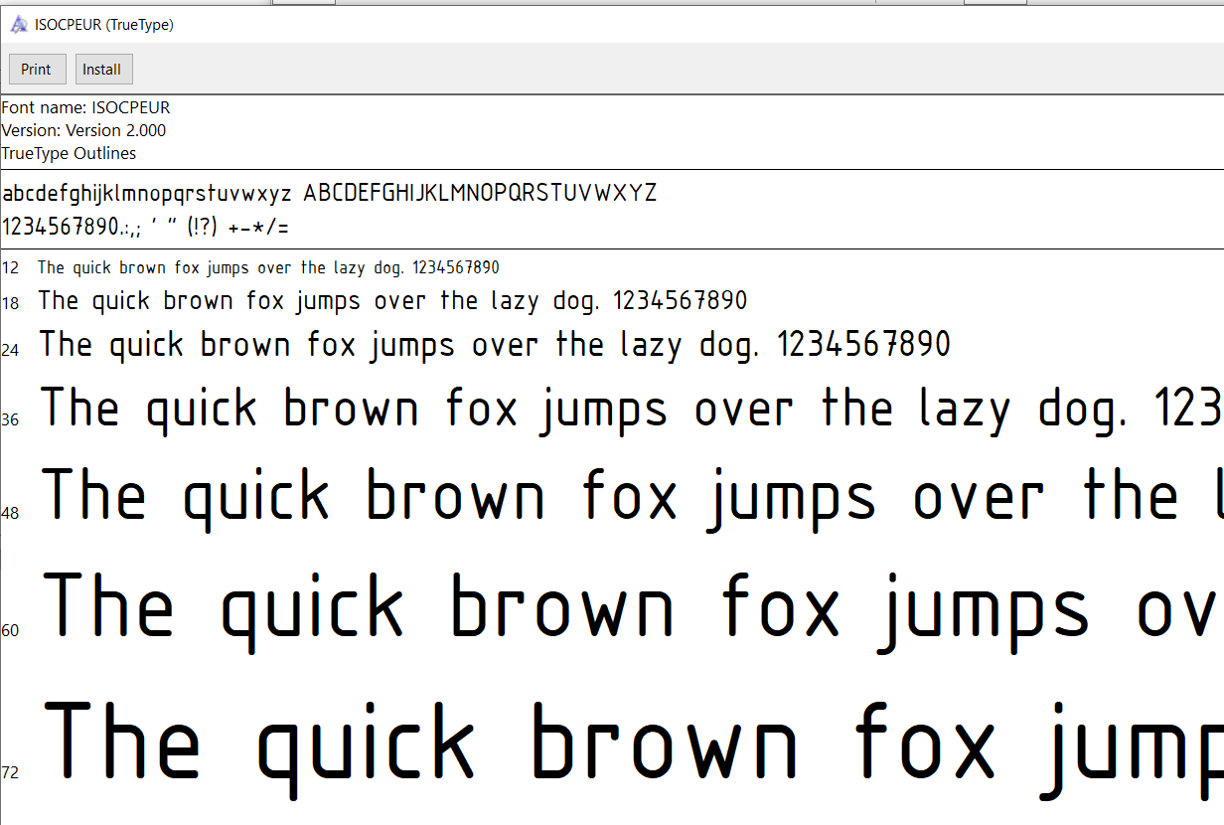1224x825 pixels.
Task: Click the Print button
Action: (38, 70)
